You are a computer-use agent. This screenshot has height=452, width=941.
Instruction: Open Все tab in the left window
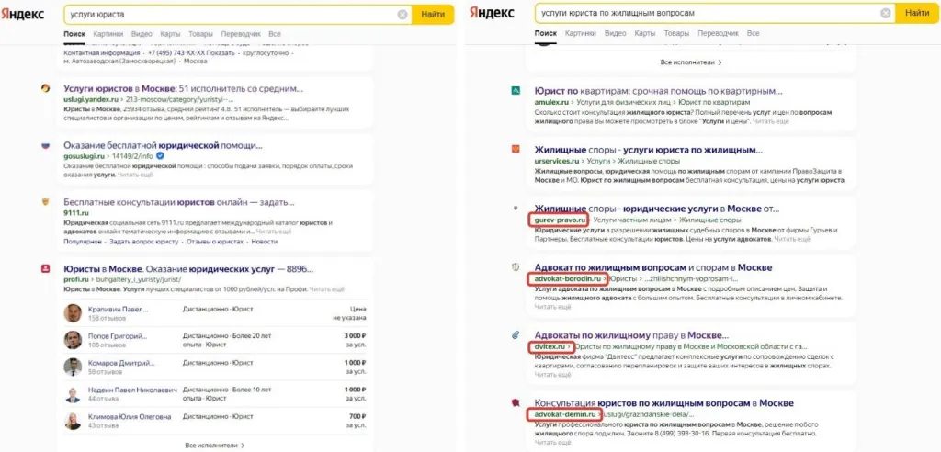pos(274,34)
